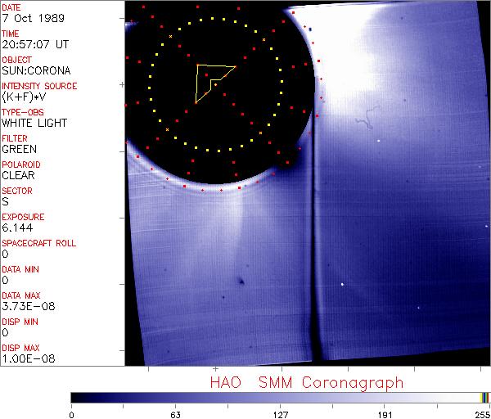491x419 pixels.
Task: Click the display max value '1.00E-08'
Action: click(24, 358)
